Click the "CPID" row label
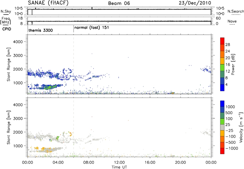This screenshot has width=244, height=169. (x=7, y=29)
